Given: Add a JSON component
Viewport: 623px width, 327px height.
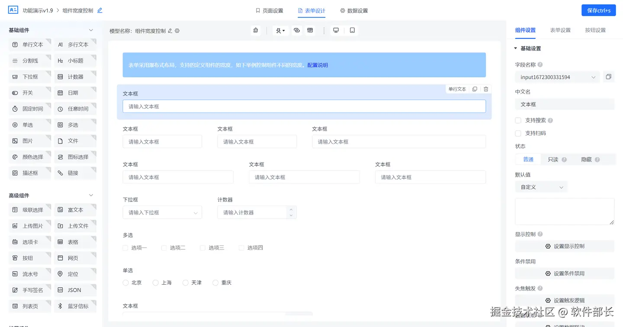Looking at the screenshot, I should click(75, 290).
